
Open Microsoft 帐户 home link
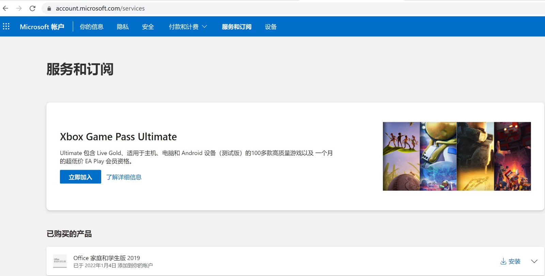[x=42, y=27]
